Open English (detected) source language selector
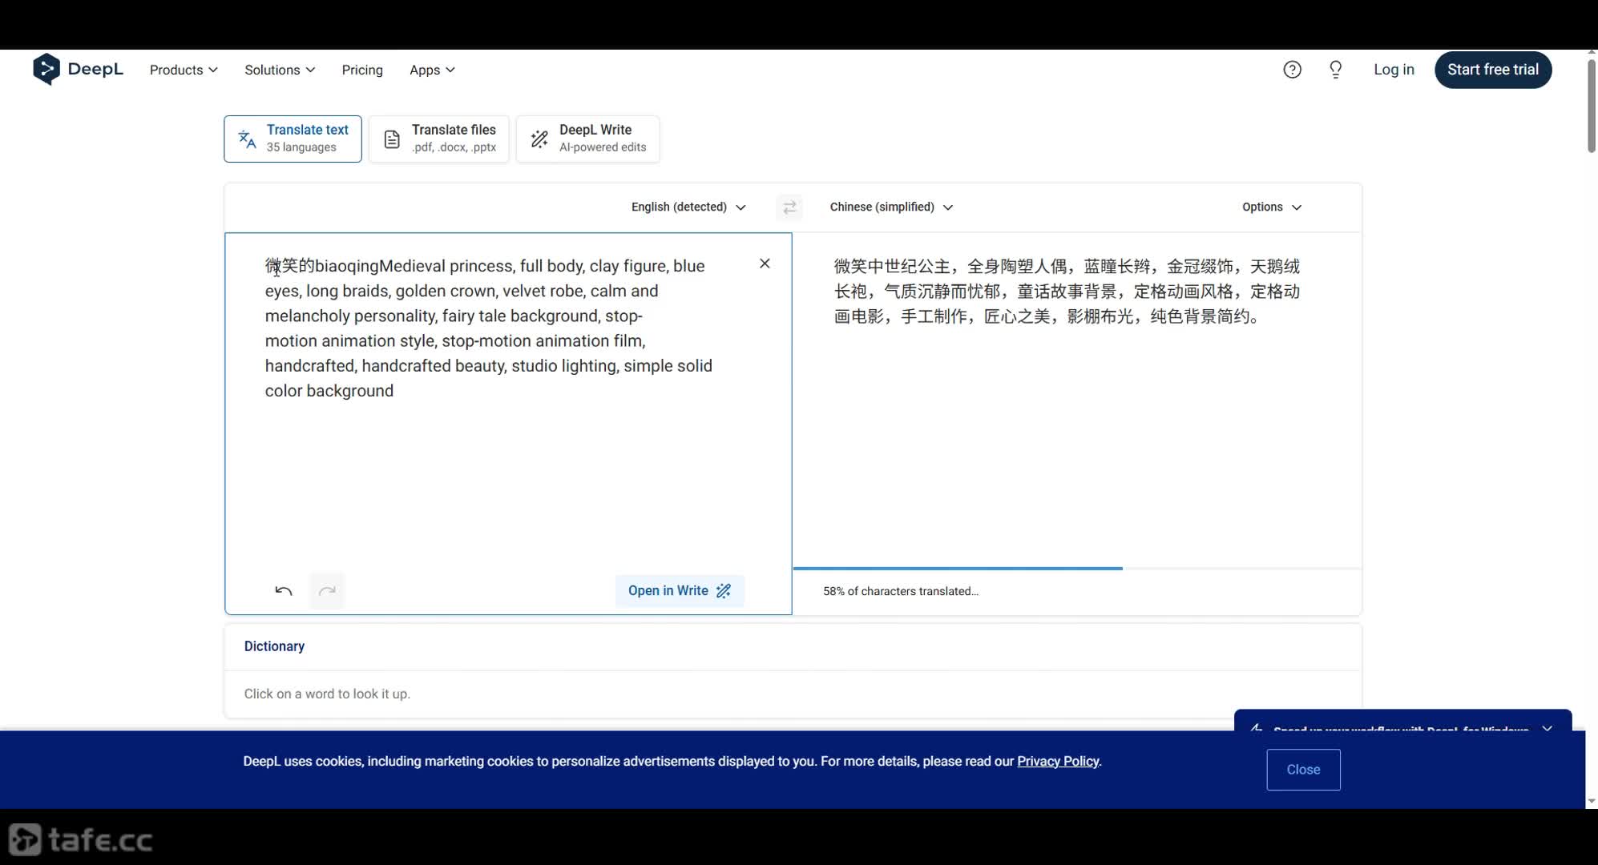This screenshot has width=1598, height=865. tap(688, 207)
